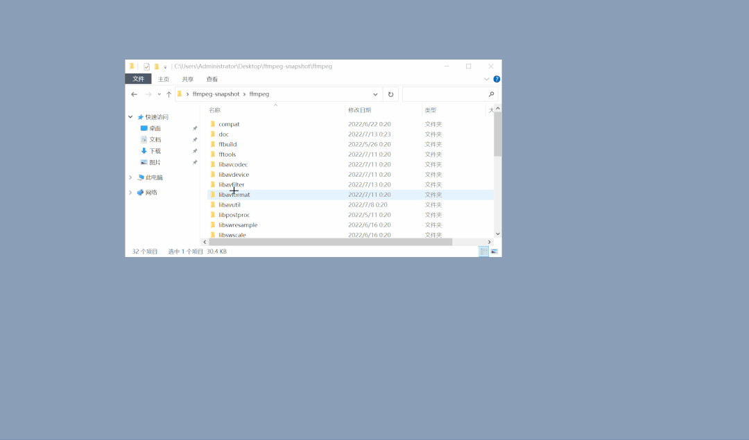The height and width of the screenshot is (440, 749).
Task: Open the Help question mark icon
Action: [x=497, y=79]
